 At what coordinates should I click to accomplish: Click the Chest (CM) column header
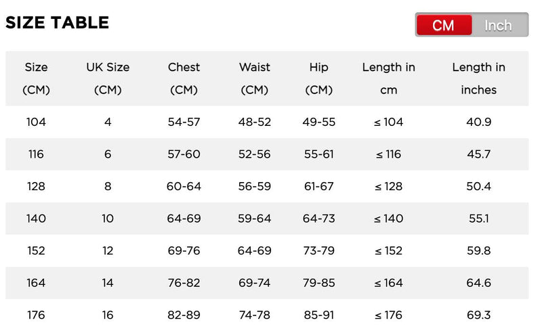pyautogui.click(x=184, y=79)
